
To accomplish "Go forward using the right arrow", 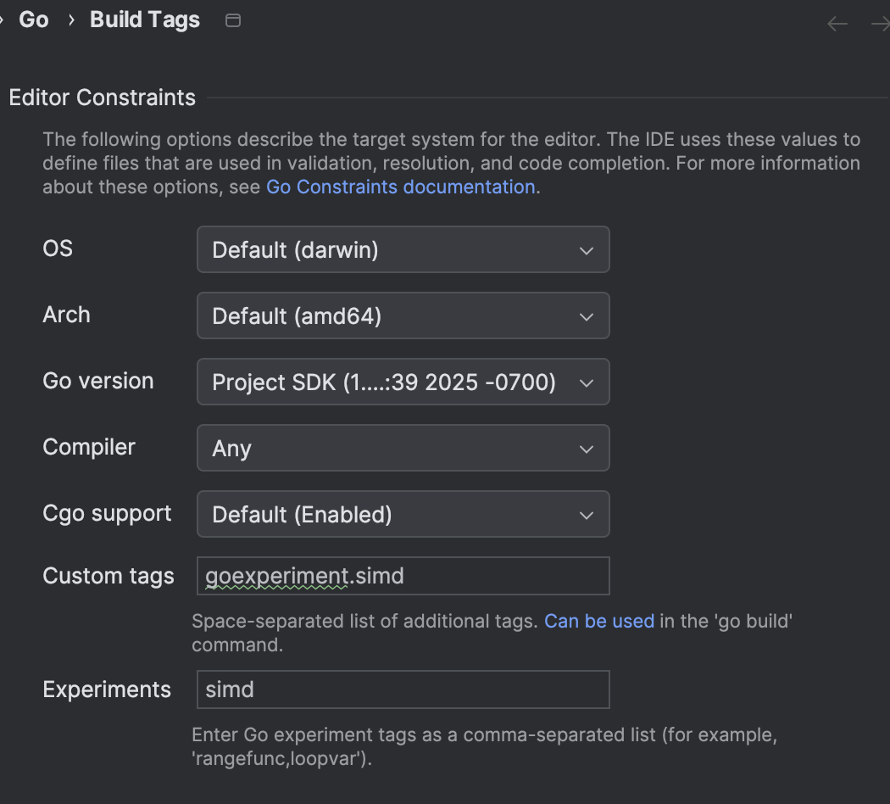I will pos(880,24).
